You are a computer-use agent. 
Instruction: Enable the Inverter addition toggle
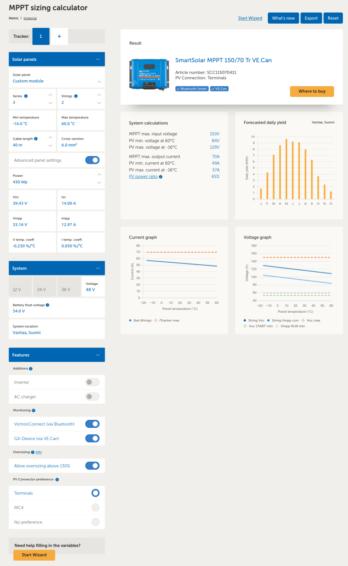(x=92, y=382)
